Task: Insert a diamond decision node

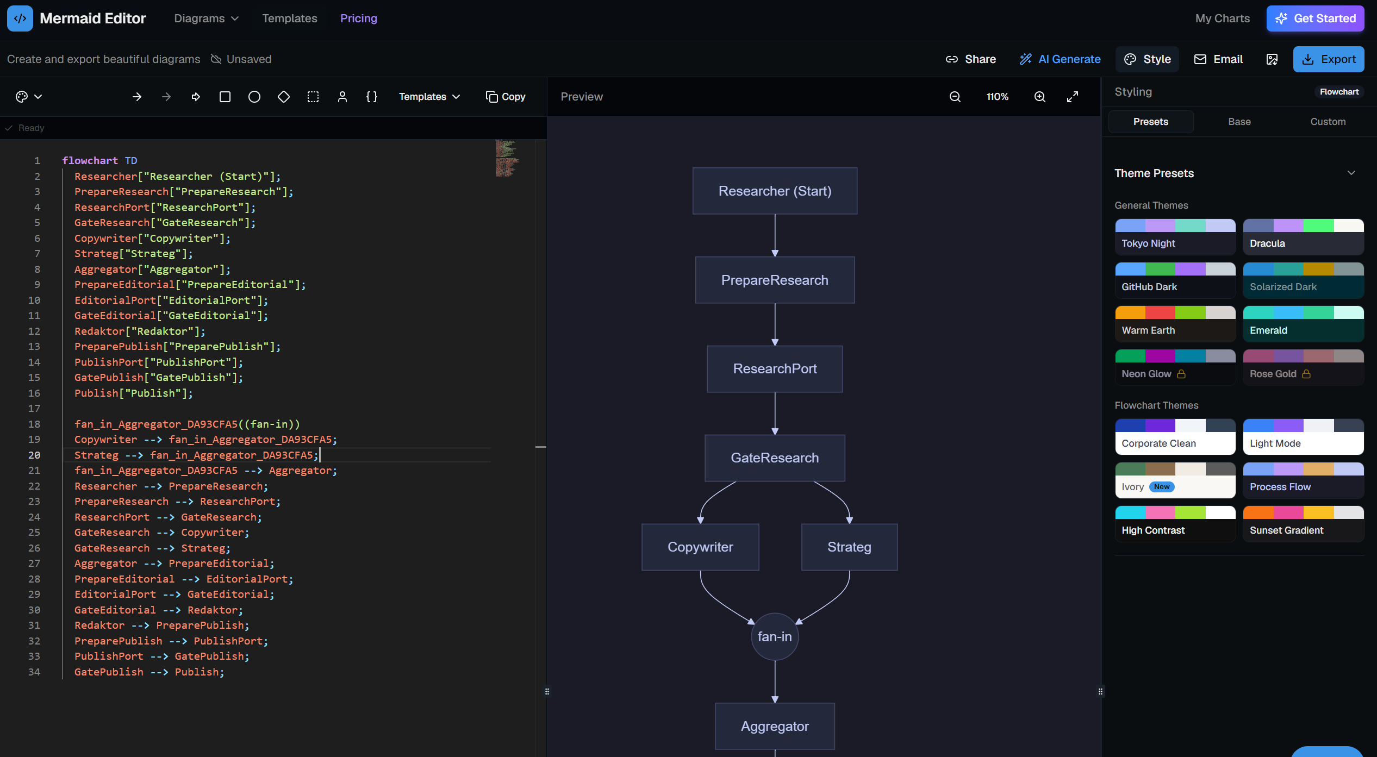Action: 284,97
